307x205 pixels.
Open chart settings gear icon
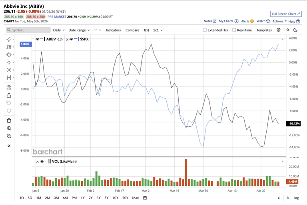pos(278,30)
